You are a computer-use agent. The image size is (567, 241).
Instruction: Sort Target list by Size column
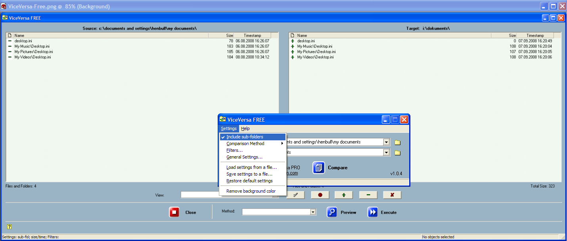(504, 35)
